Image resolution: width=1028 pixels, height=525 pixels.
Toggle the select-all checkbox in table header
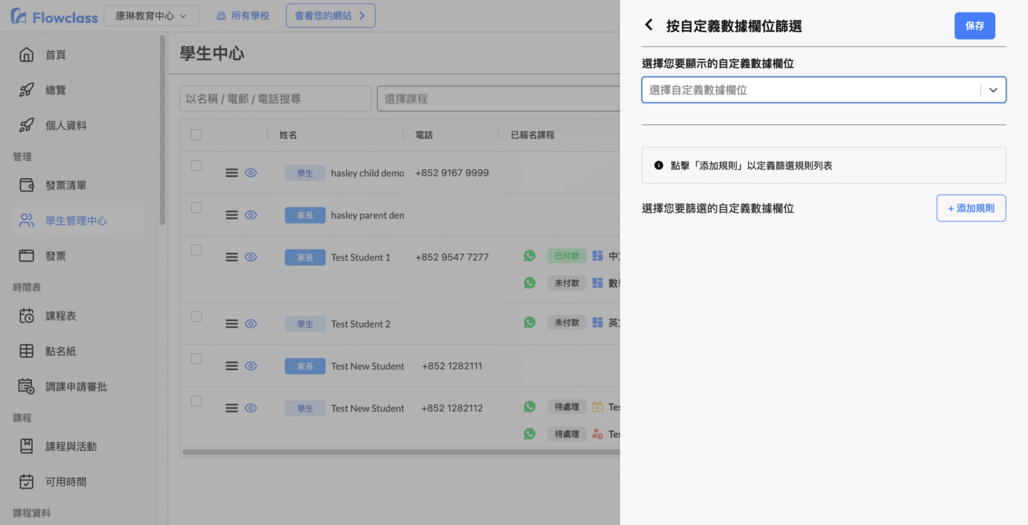(196, 135)
